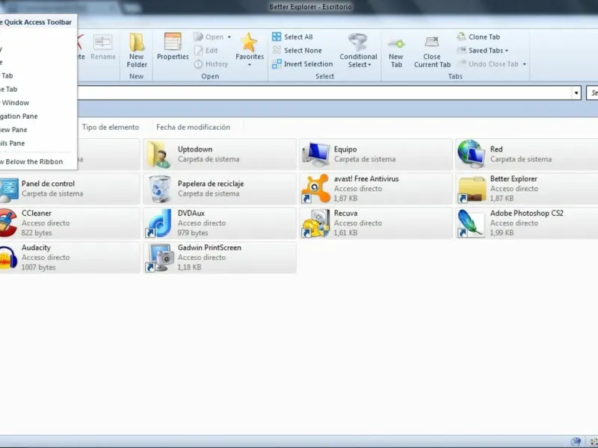Expand the Open button dropdown arrow
This screenshot has width=598, height=448.
[229, 37]
